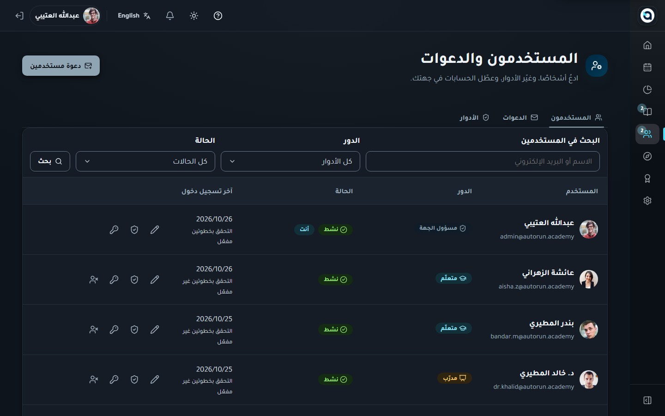
Task: Switch to المستخدمون tab
Action: coord(576,117)
